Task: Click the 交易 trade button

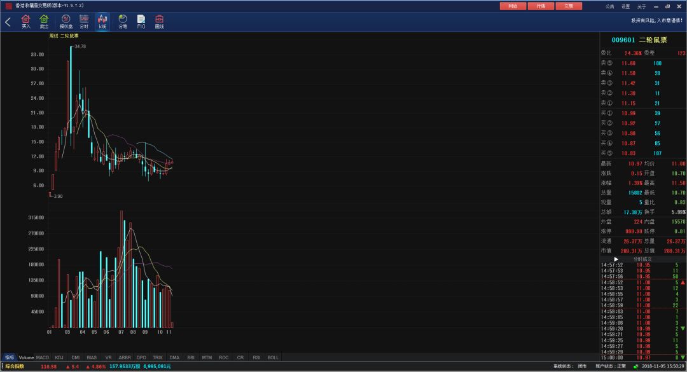Action: 569,6
